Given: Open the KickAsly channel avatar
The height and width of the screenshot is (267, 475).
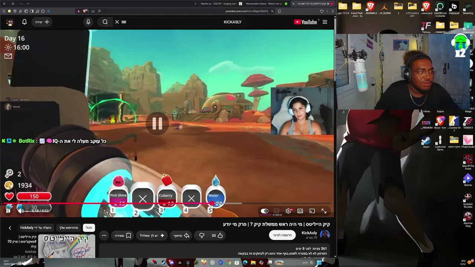Looking at the screenshot, I should point(325,235).
